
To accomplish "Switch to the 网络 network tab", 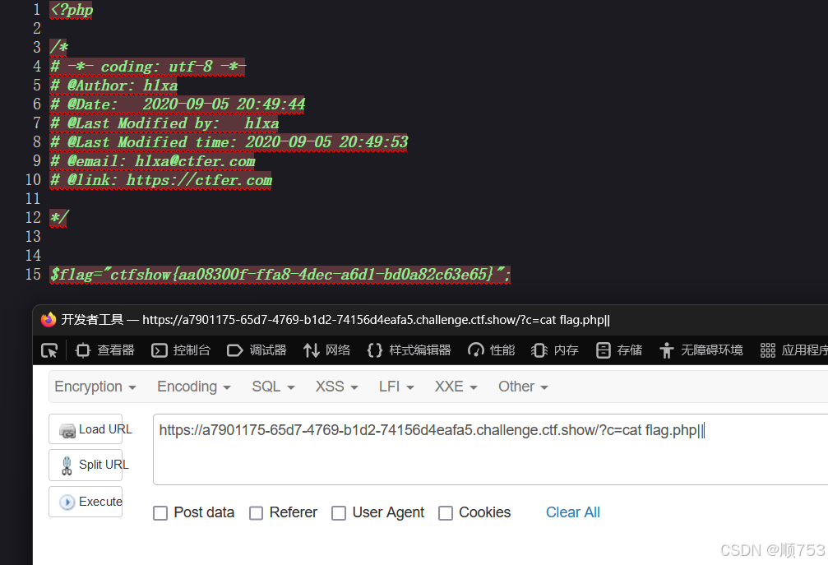I will (327, 350).
